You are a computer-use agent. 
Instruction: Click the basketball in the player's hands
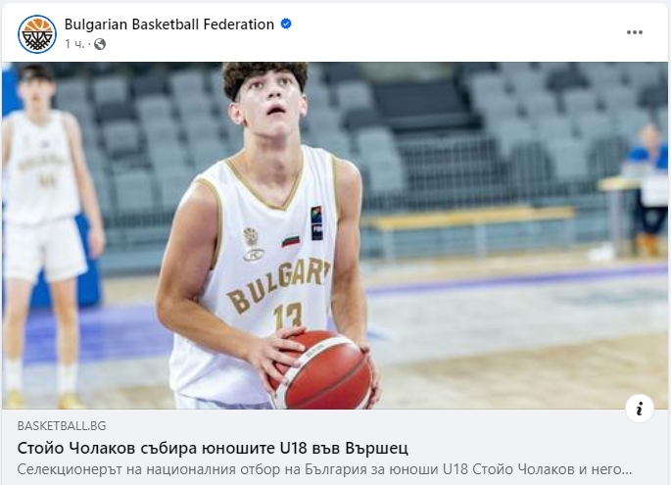point(322,369)
